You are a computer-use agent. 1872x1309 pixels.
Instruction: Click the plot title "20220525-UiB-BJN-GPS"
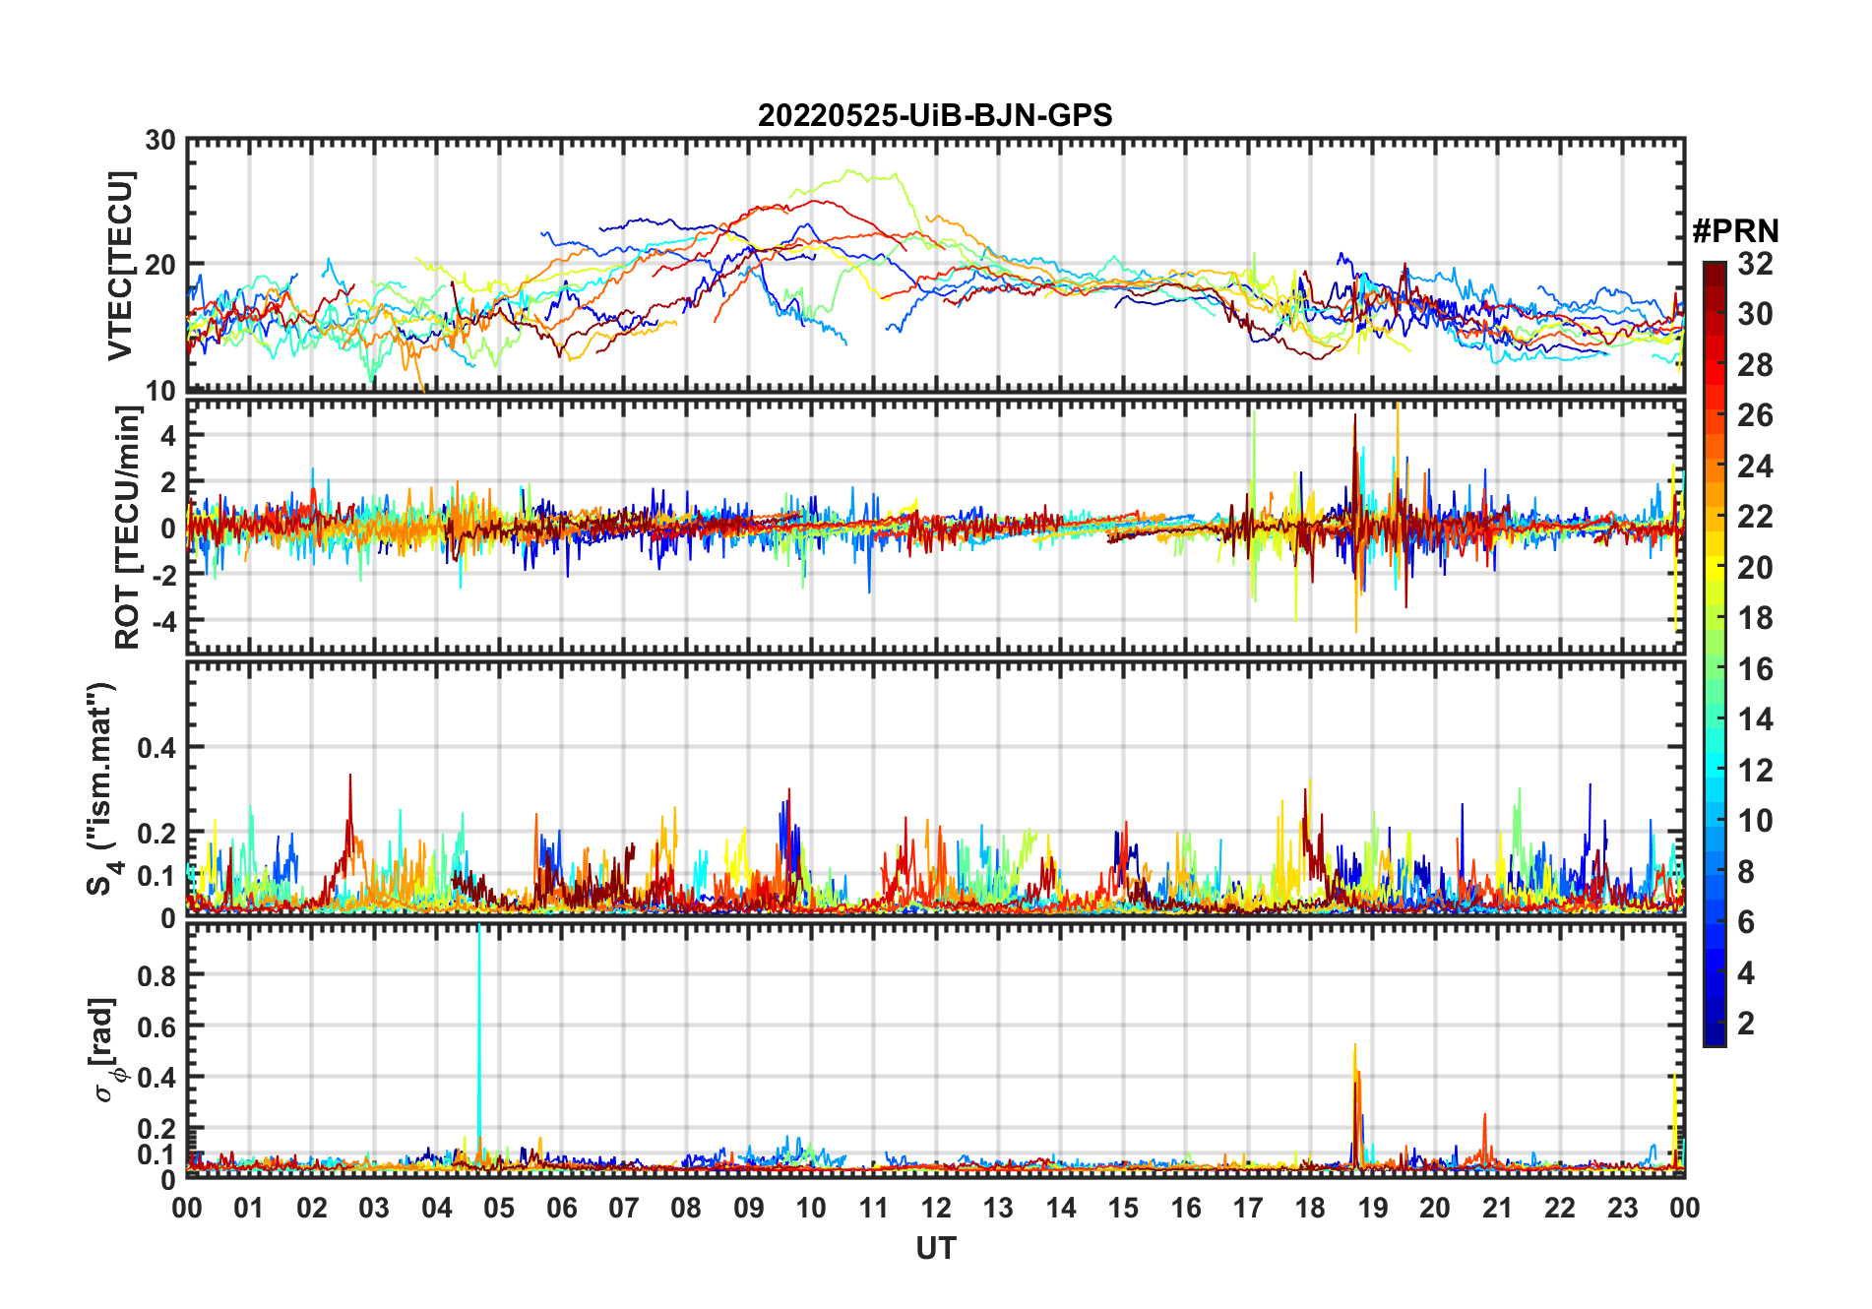[x=935, y=116]
